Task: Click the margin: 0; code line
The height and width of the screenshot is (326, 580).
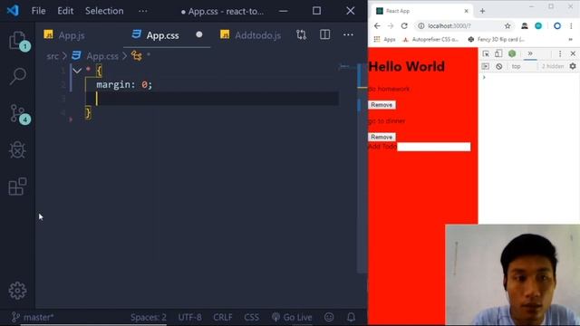Action: [124, 84]
